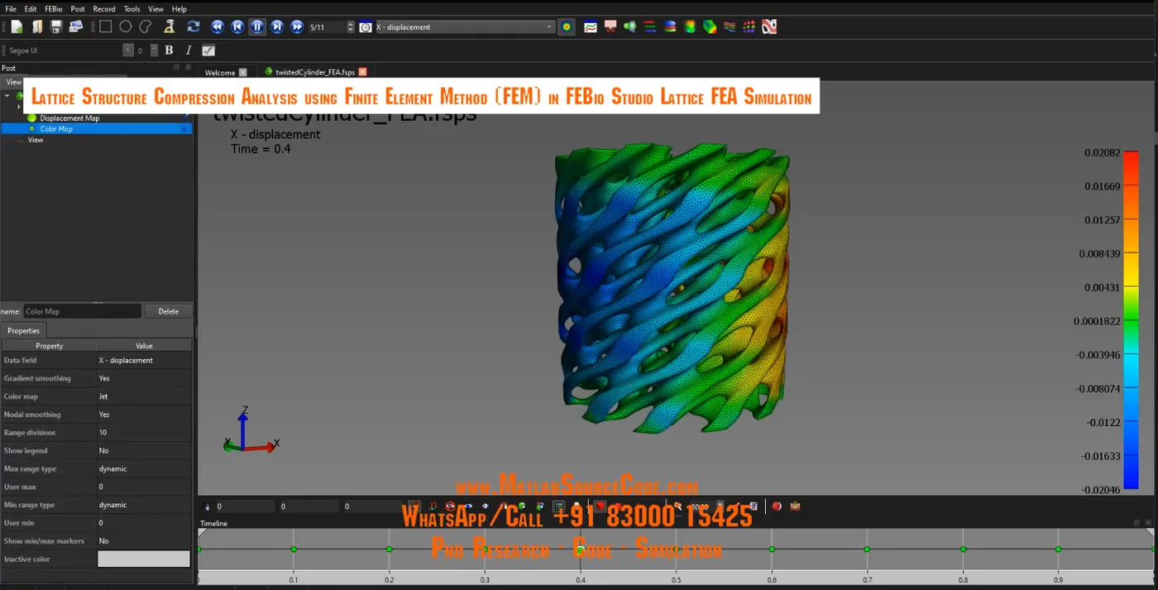The image size is (1158, 590).
Task: Open the FEBio menu
Action: 54,9
